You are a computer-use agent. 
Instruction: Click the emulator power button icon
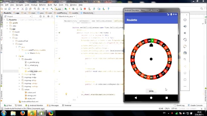point(185,20)
